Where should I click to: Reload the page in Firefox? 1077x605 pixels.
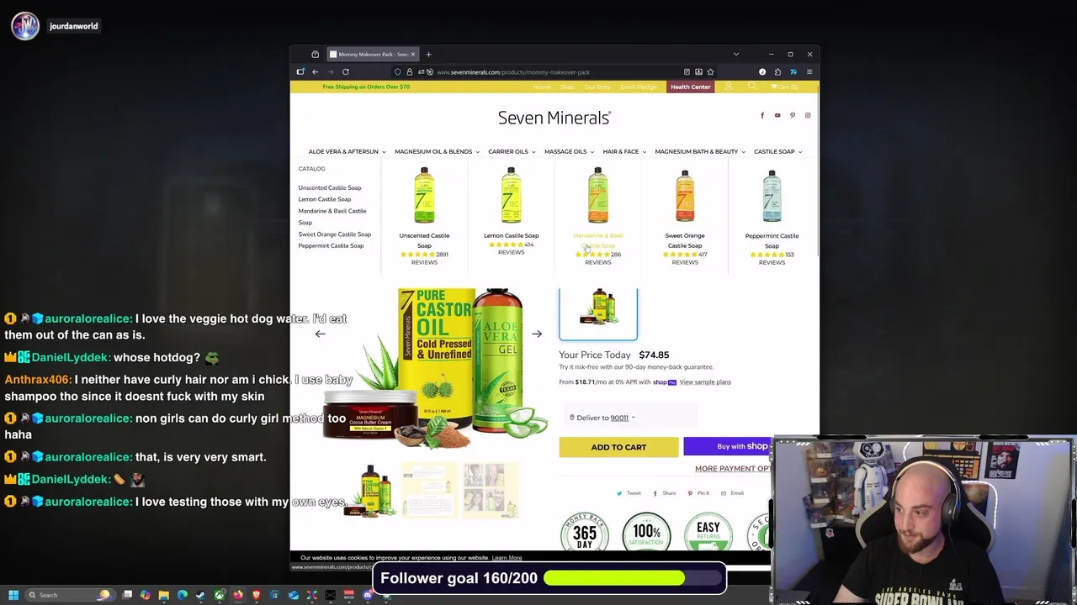[x=345, y=72]
